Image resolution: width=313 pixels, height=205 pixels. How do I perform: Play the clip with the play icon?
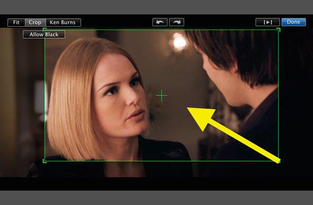pyautogui.click(x=268, y=22)
